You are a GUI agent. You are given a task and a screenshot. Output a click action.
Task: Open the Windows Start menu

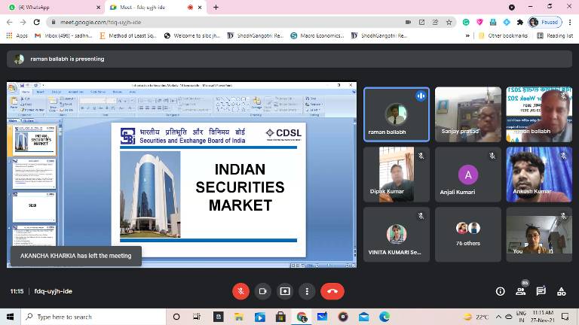coord(10,317)
